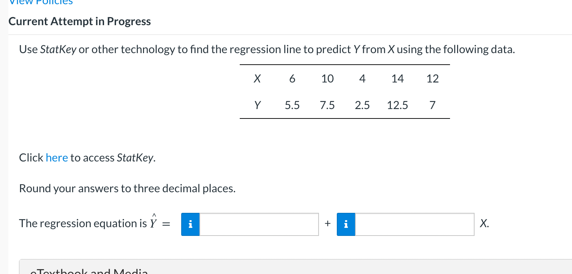Select the first regression equation input box
This screenshot has height=274, width=572.
pos(259,224)
